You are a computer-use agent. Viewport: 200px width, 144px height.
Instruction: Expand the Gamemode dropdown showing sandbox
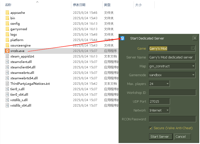(x=172, y=75)
